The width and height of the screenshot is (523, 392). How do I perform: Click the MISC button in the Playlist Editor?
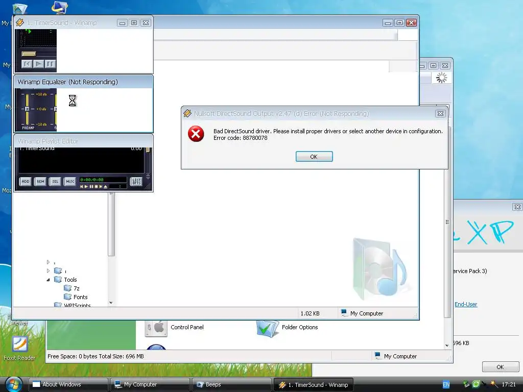[x=70, y=182]
